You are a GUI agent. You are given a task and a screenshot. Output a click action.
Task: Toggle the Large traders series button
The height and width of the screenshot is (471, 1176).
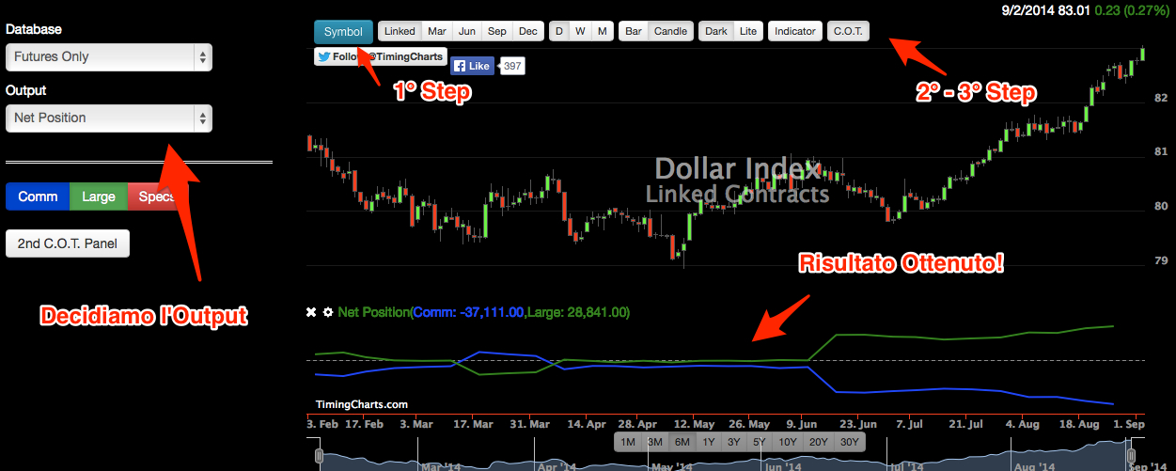coord(98,196)
